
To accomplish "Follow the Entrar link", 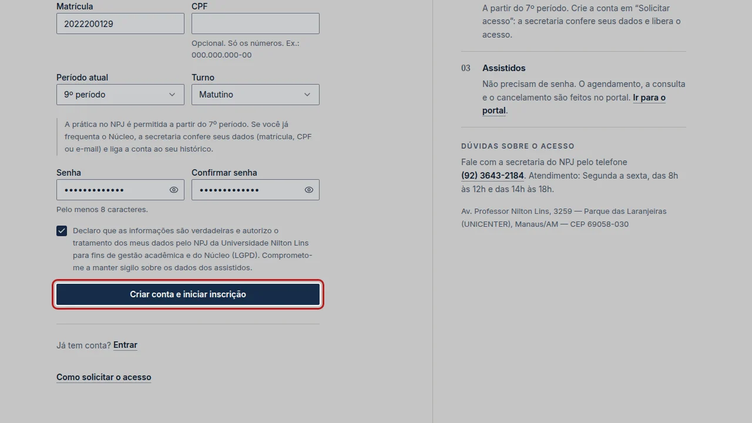I will pyautogui.click(x=125, y=345).
